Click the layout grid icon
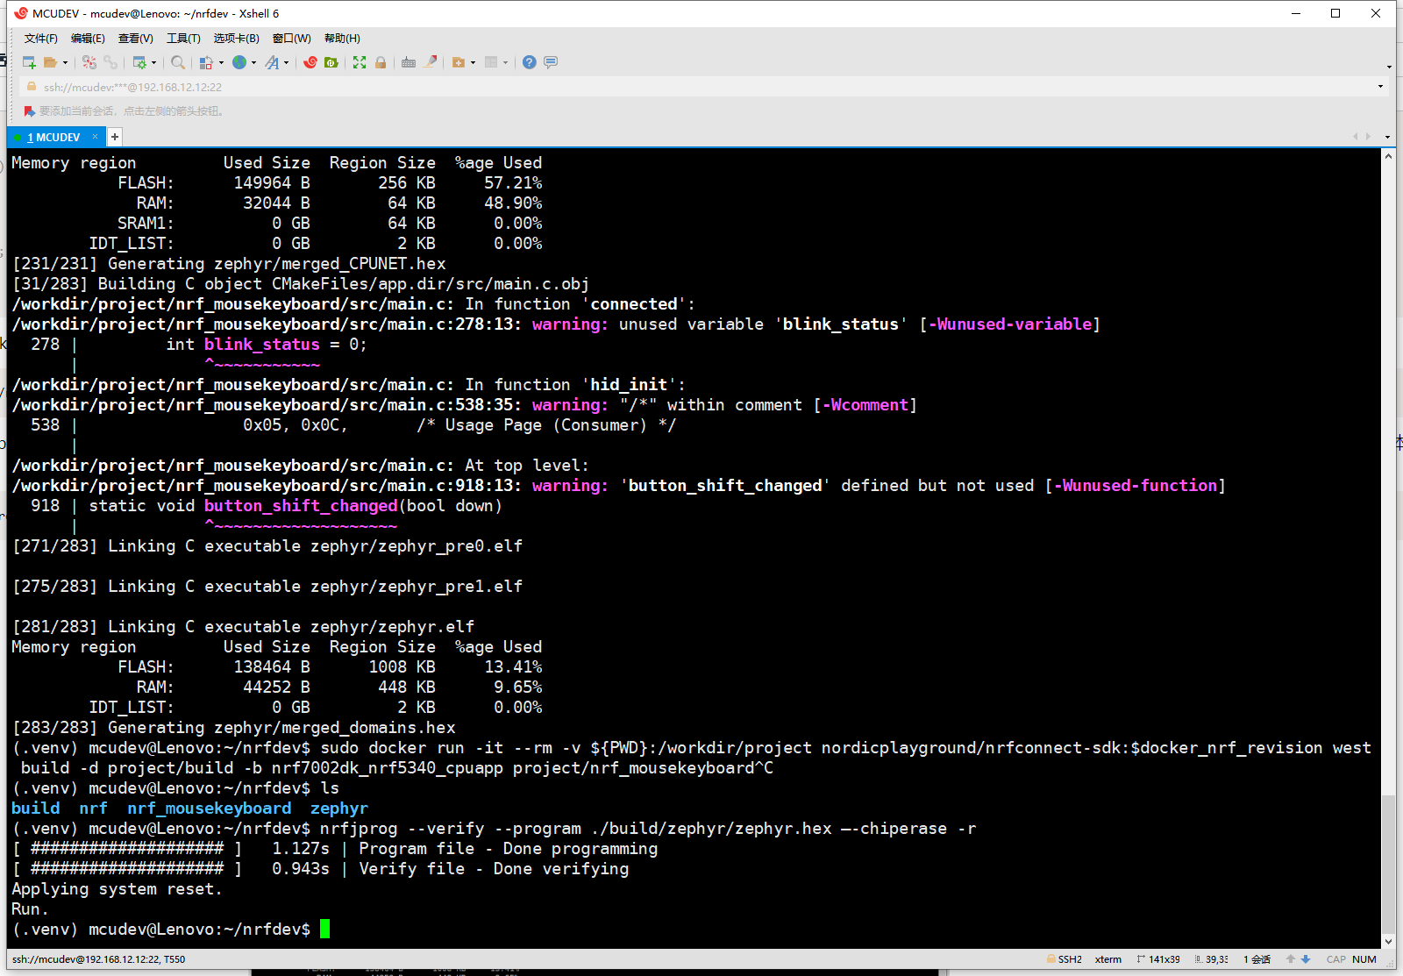The height and width of the screenshot is (976, 1403). click(x=491, y=62)
